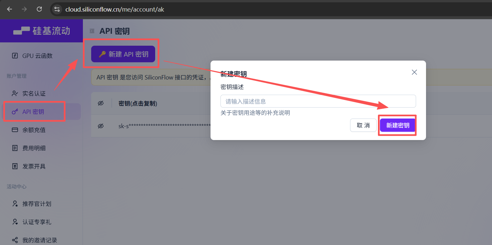492x245 pixels.
Task: Copy the masked sk-s key text
Action: click(x=164, y=126)
